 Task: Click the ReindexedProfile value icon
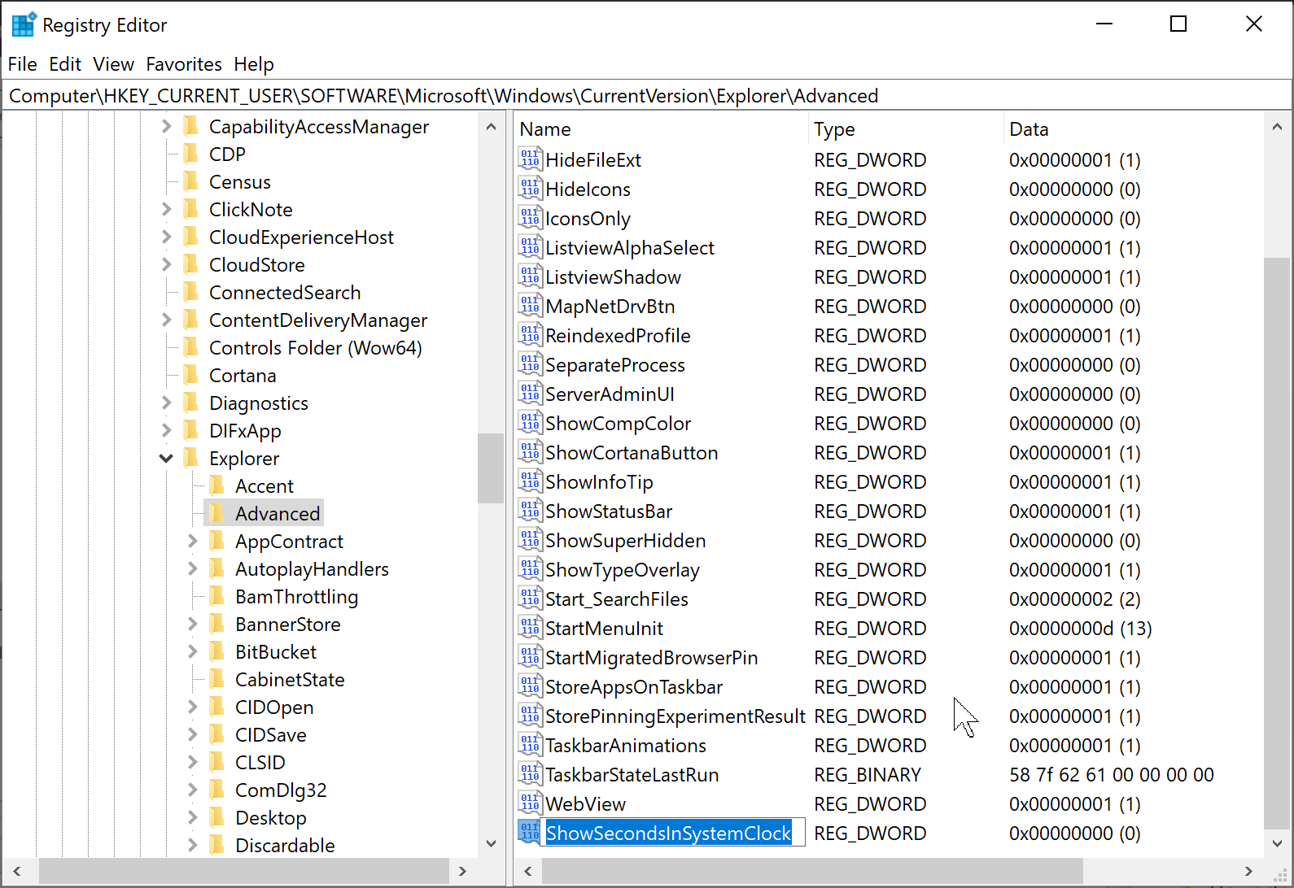pyautogui.click(x=530, y=335)
